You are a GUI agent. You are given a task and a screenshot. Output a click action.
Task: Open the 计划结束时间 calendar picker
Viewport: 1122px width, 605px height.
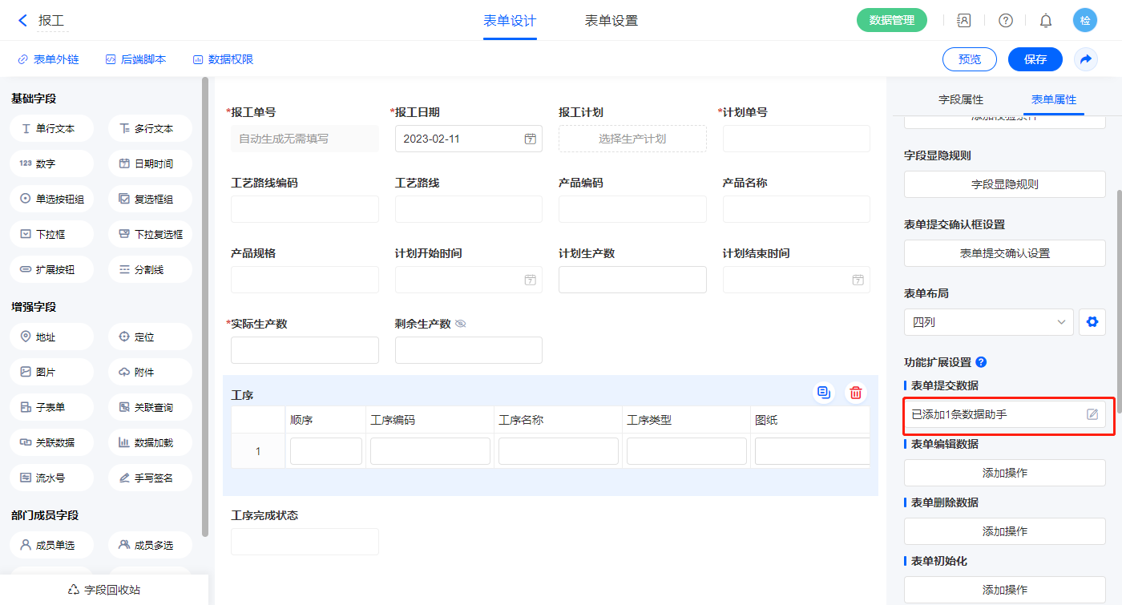[858, 280]
